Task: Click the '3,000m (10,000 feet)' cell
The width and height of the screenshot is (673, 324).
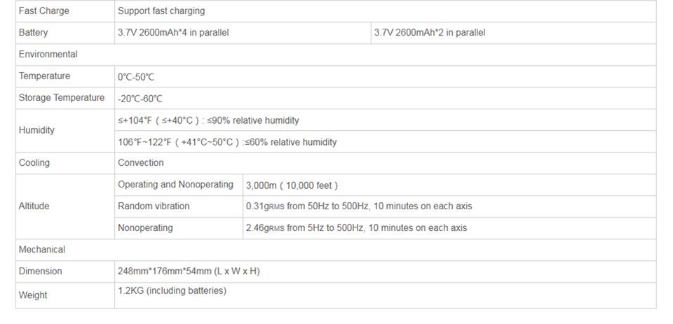Action: (x=292, y=185)
